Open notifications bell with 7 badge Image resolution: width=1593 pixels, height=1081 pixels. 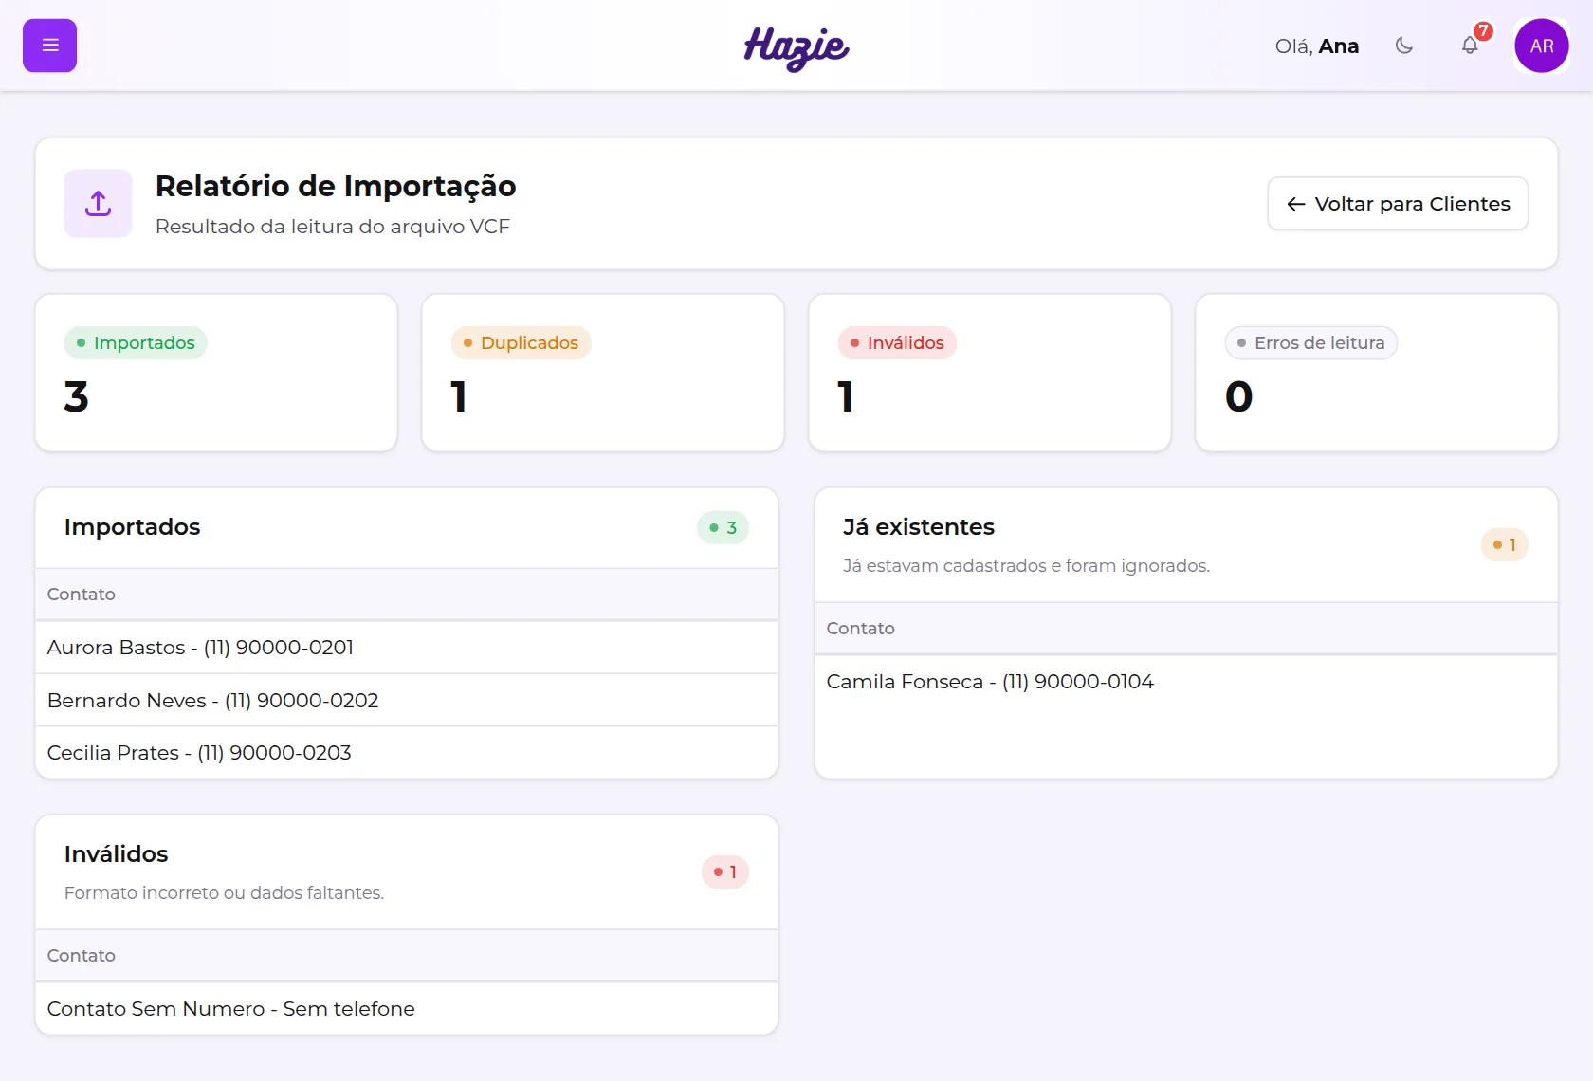(1470, 46)
